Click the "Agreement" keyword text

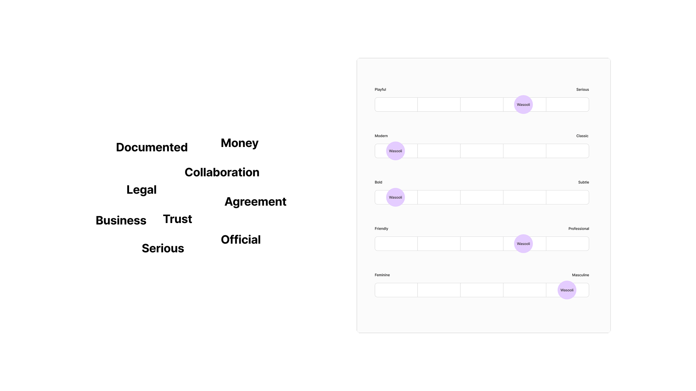coord(255,202)
